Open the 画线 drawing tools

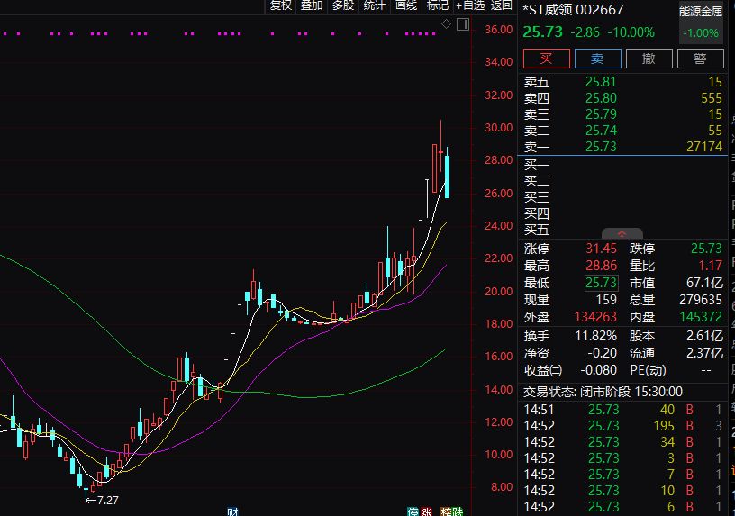click(x=406, y=5)
